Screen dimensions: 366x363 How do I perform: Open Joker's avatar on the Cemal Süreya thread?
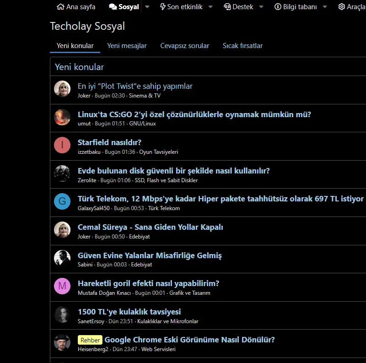[62, 230]
